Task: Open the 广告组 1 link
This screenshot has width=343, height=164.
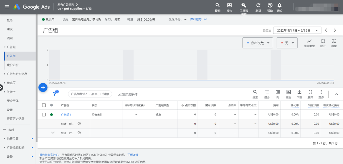Action: point(66,115)
